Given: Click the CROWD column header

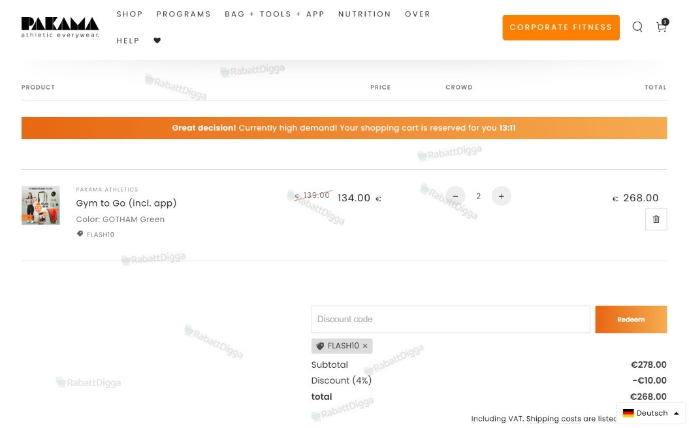Looking at the screenshot, I should pyautogui.click(x=458, y=87).
